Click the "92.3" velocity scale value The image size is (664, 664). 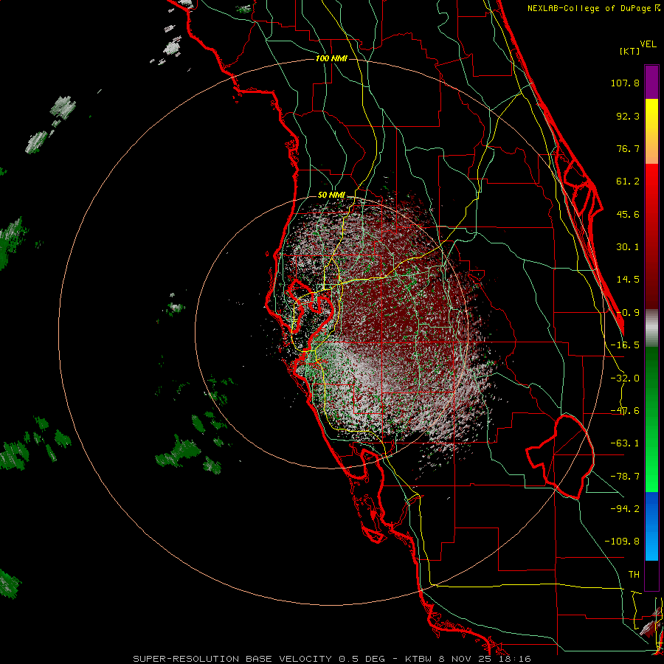[x=628, y=116]
